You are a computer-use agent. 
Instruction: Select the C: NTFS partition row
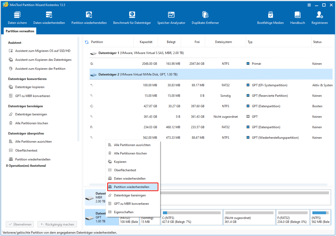(184, 106)
